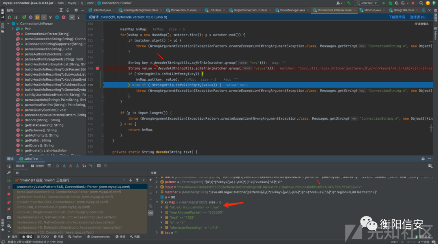
Task: Switch to JdbcTest.java editor tab
Action: point(102,10)
